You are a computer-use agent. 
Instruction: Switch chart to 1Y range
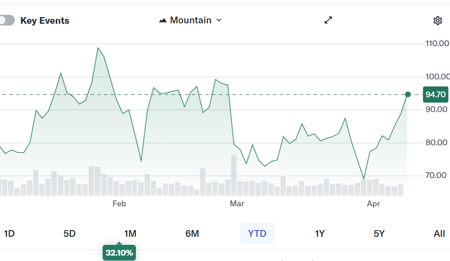click(319, 234)
